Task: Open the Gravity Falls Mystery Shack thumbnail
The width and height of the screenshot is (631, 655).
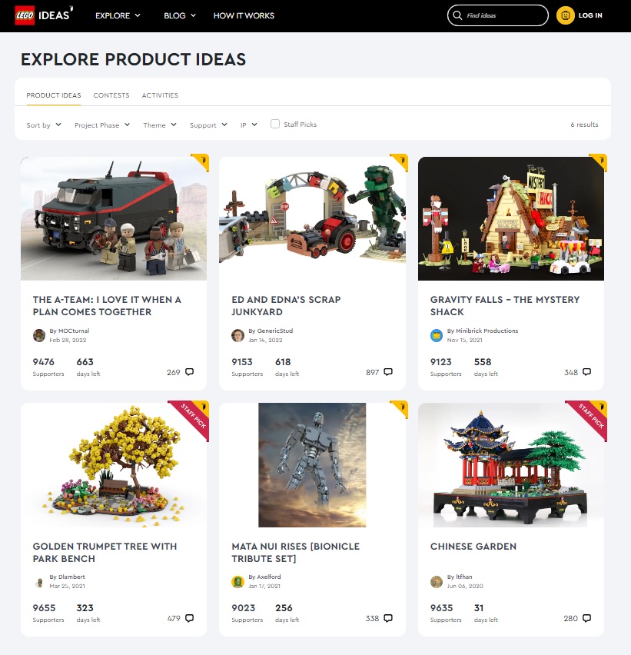Action: click(511, 218)
